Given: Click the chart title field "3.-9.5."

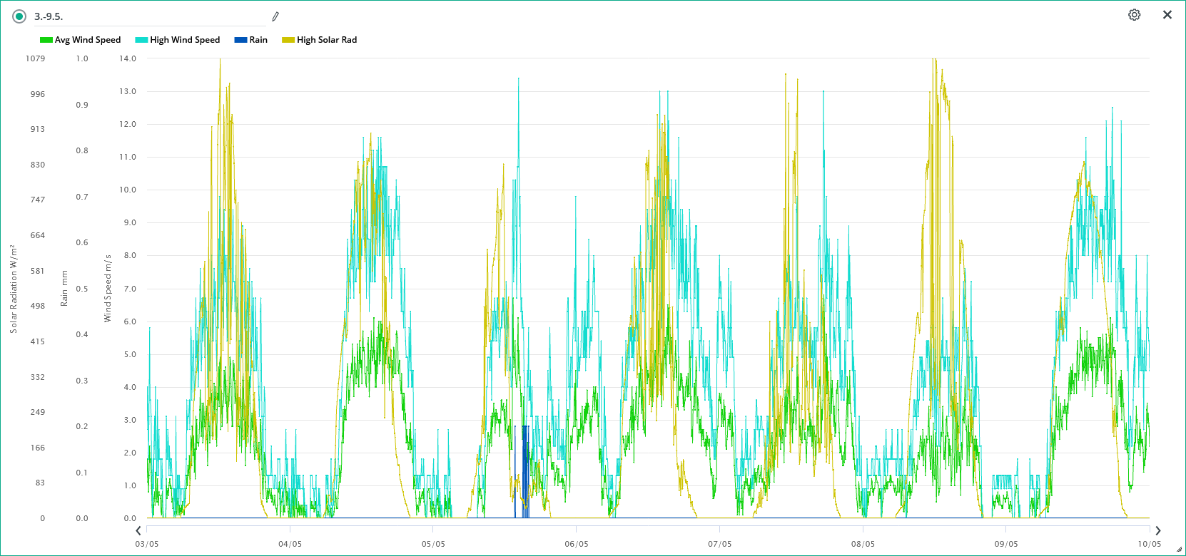Looking at the screenshot, I should coord(143,16).
